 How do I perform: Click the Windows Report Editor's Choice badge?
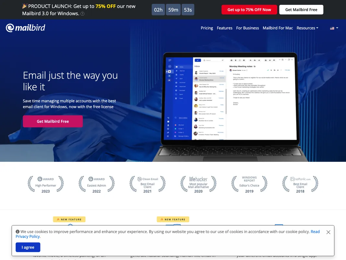point(249,184)
